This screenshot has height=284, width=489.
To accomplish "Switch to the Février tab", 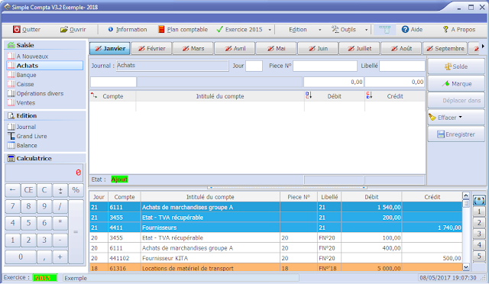I will (151, 48).
